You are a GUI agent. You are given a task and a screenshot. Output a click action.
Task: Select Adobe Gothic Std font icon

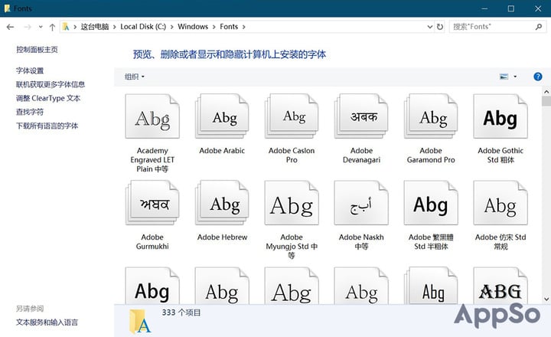pos(500,116)
